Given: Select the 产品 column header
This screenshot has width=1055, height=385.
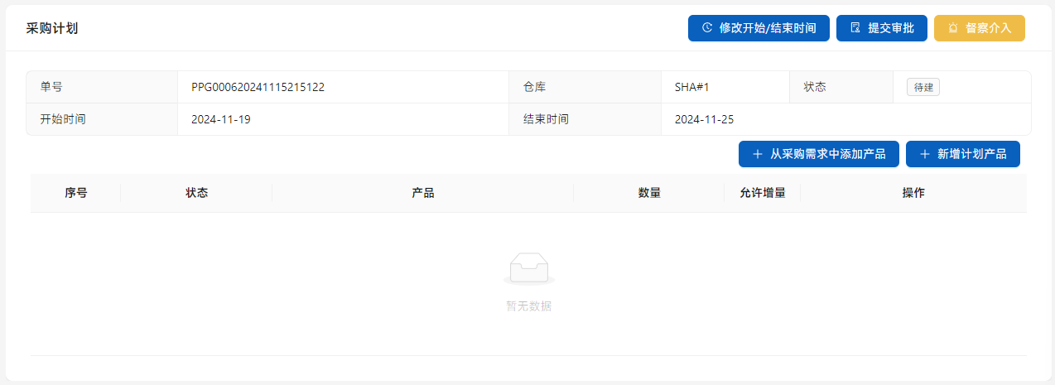Looking at the screenshot, I should pyautogui.click(x=422, y=193).
